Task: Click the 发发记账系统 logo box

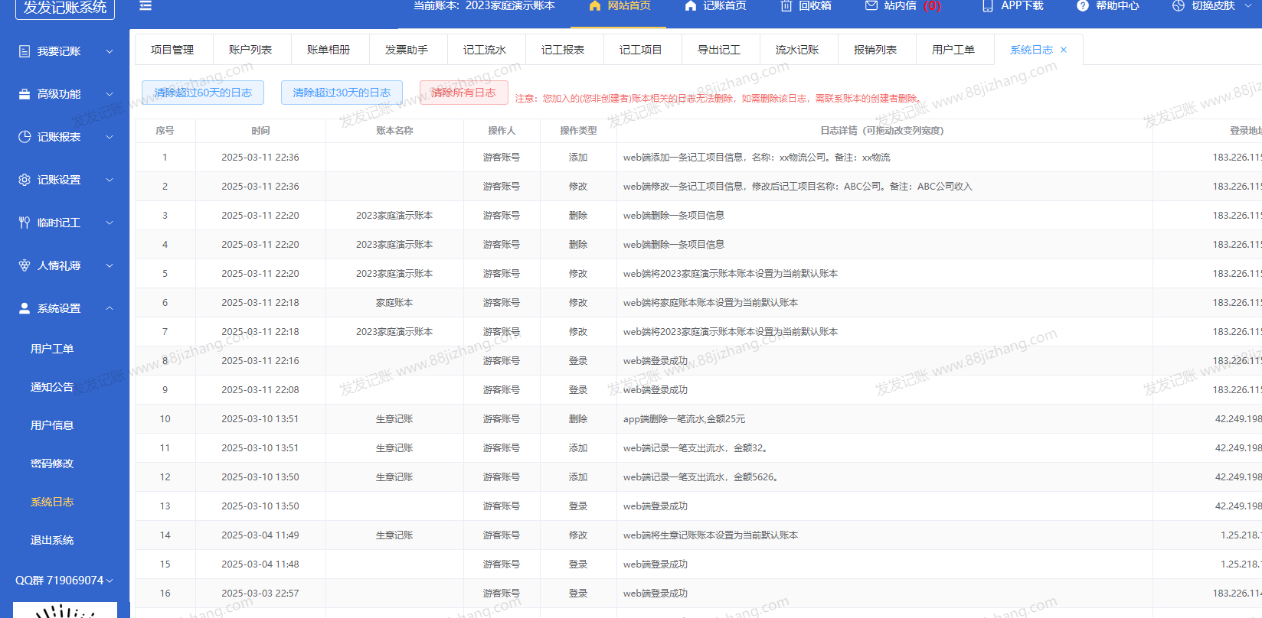Action: point(65,8)
